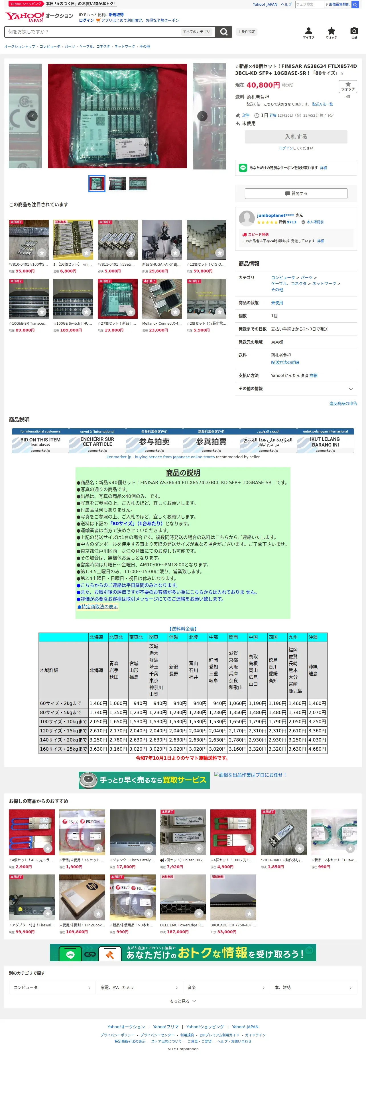
Task: Click ケーブル、コネクタ breadcrumb
Action: pyautogui.click(x=95, y=47)
